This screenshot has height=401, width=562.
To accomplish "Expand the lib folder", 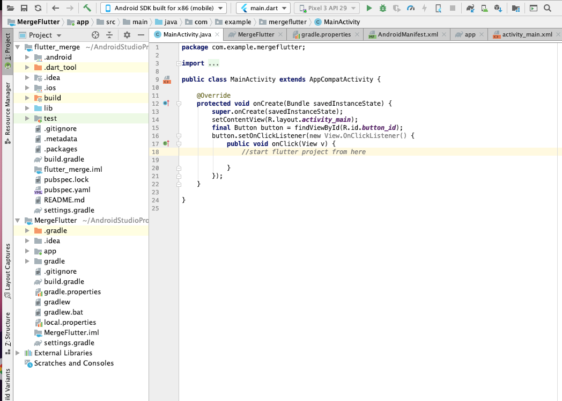I will click(x=27, y=108).
